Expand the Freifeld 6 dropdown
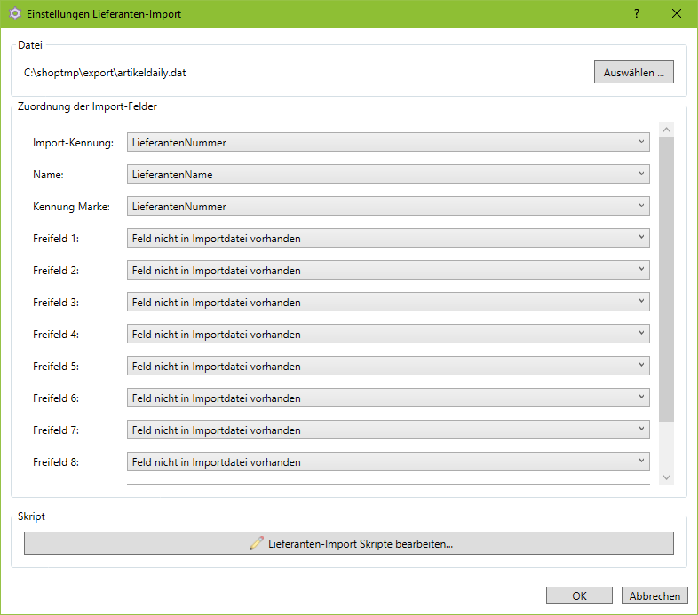The height and width of the screenshot is (615, 698). [388, 398]
